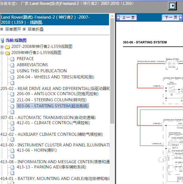
Task: Expand the 2007-2008年神行者2-L359线路图 folder
Action: (2, 47)
